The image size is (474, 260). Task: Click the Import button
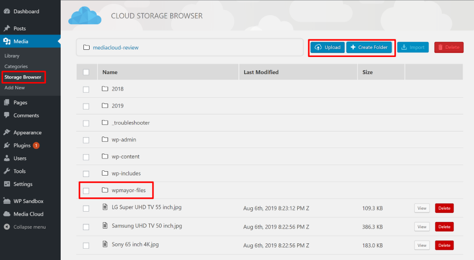point(413,47)
